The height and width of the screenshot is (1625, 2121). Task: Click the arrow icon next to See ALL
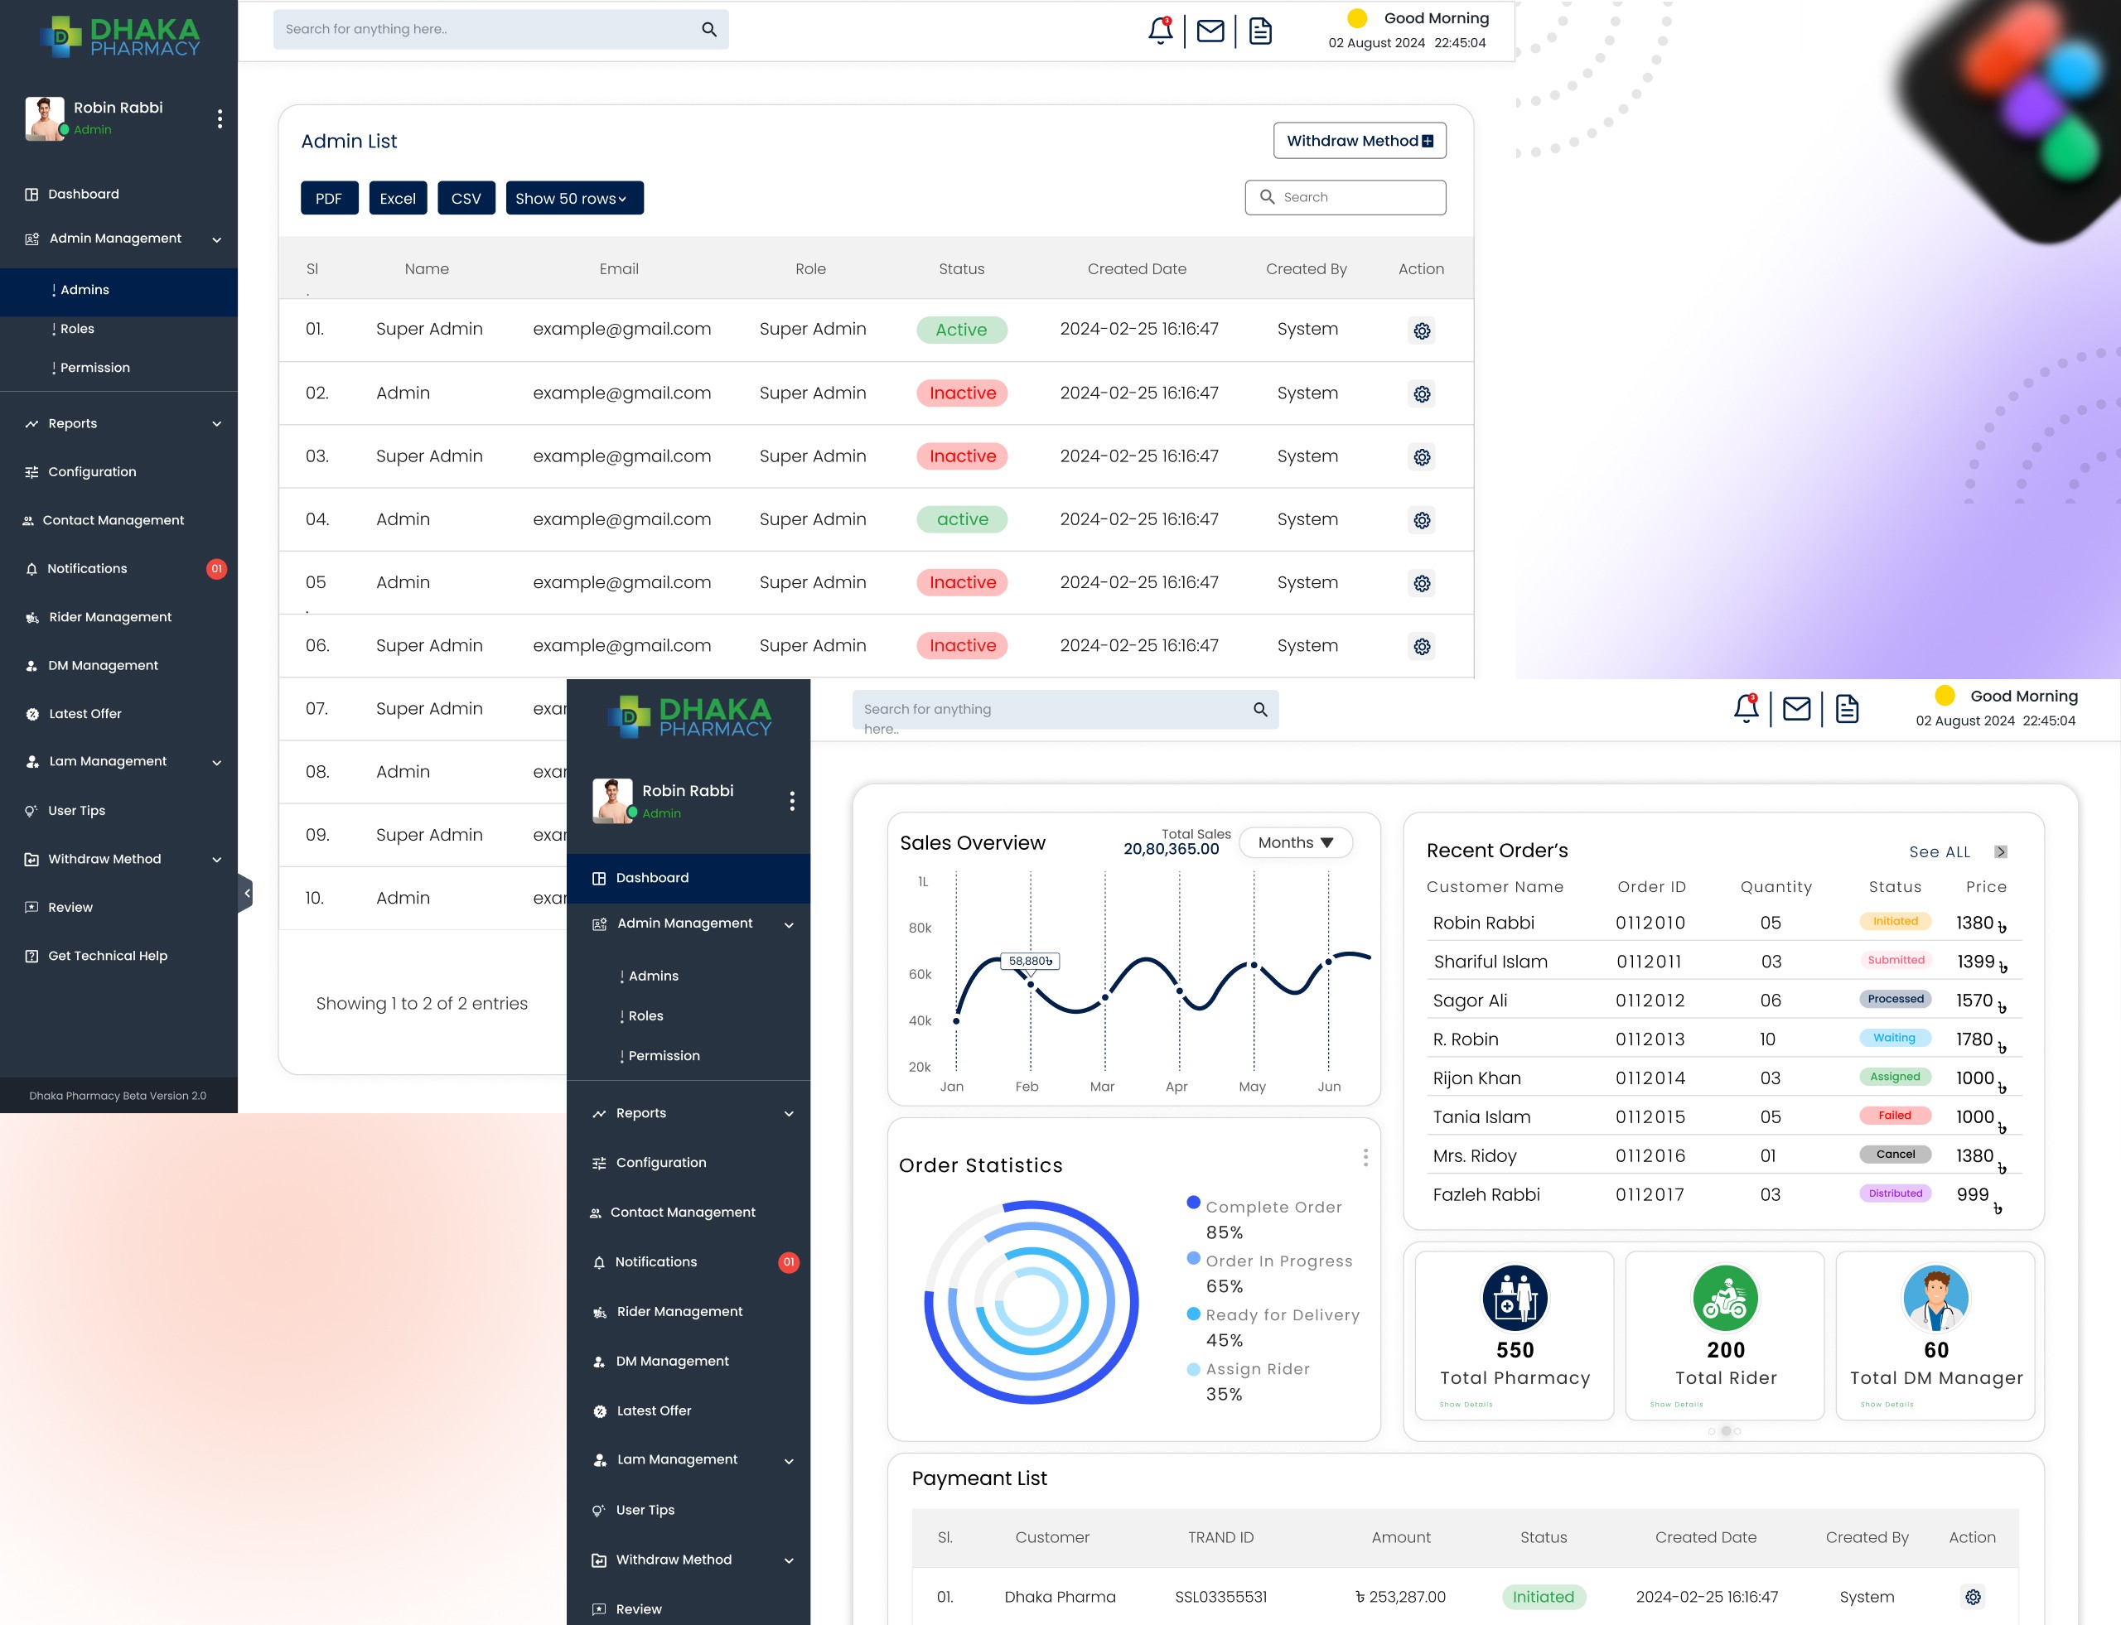2001,852
